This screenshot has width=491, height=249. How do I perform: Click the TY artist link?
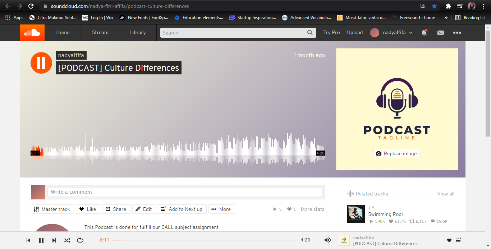(x=371, y=208)
